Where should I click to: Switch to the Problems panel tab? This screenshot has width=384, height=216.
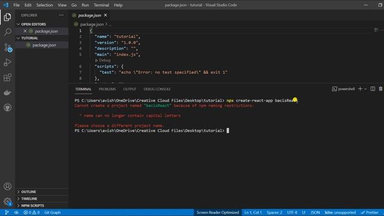click(107, 89)
